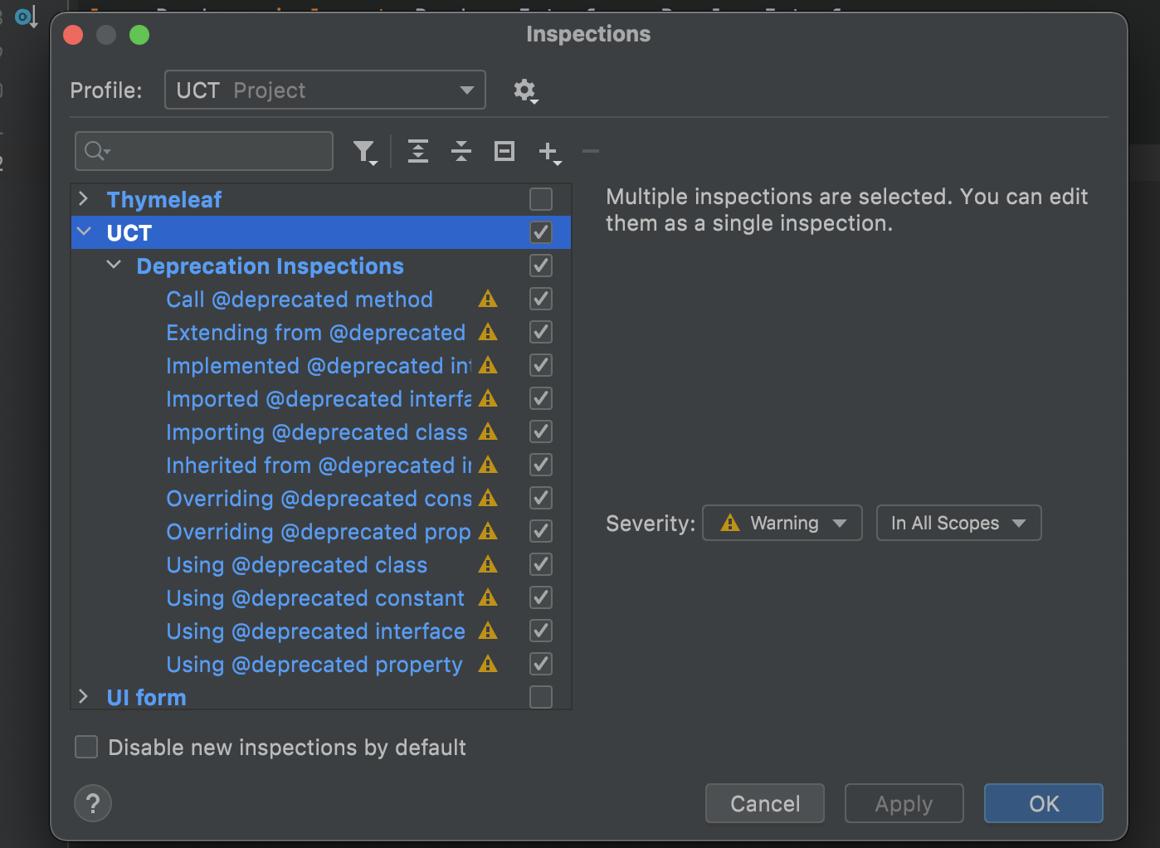1160x848 pixels.
Task: Uncheck the UCT group checkbox
Action: [x=541, y=232]
